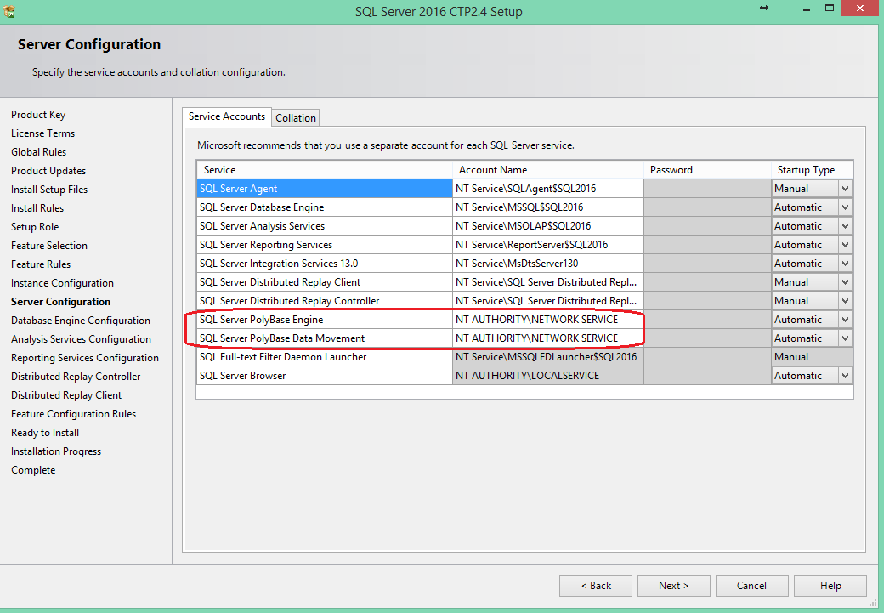Edit the account name for Integration Services
Screen dimensions: 884x613
[548, 264]
